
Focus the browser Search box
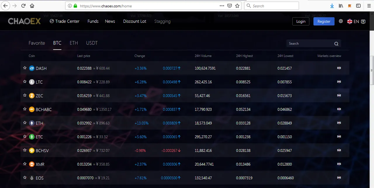coord(271,6)
